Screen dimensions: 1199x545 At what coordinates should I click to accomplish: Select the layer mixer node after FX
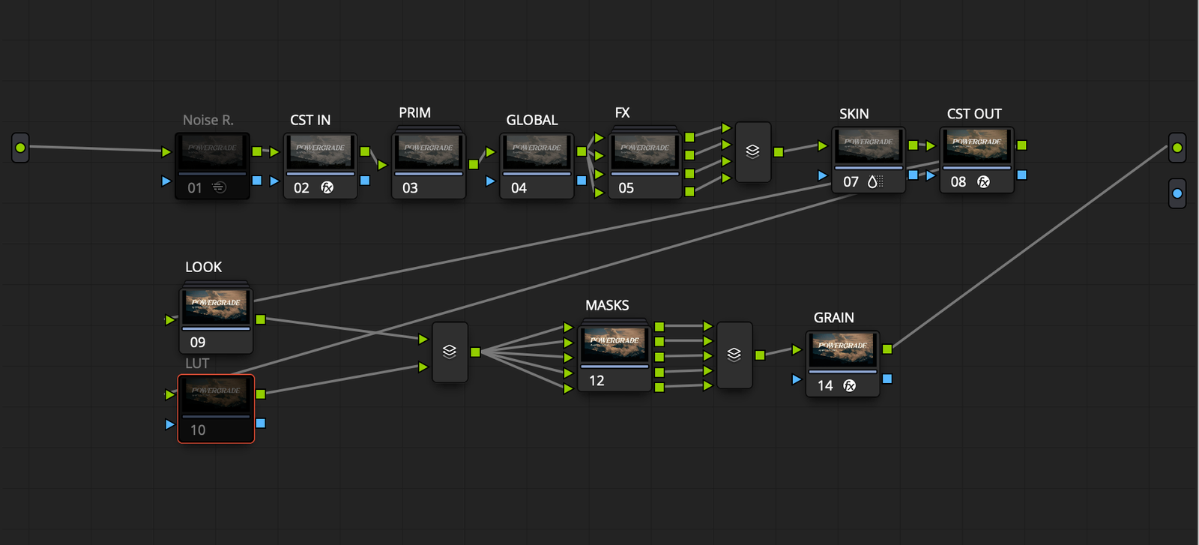pos(753,151)
